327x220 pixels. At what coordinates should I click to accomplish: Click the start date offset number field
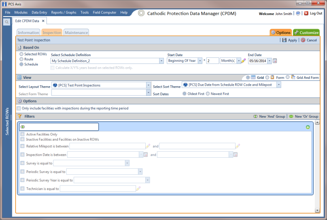click(212, 61)
